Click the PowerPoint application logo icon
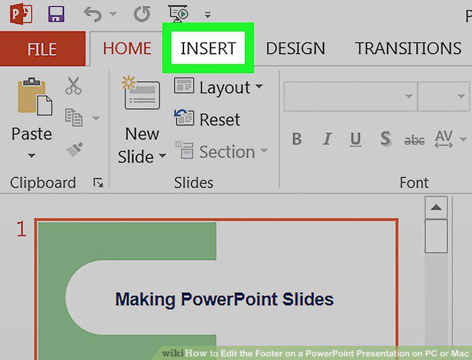This screenshot has height=360, width=472. (x=21, y=14)
